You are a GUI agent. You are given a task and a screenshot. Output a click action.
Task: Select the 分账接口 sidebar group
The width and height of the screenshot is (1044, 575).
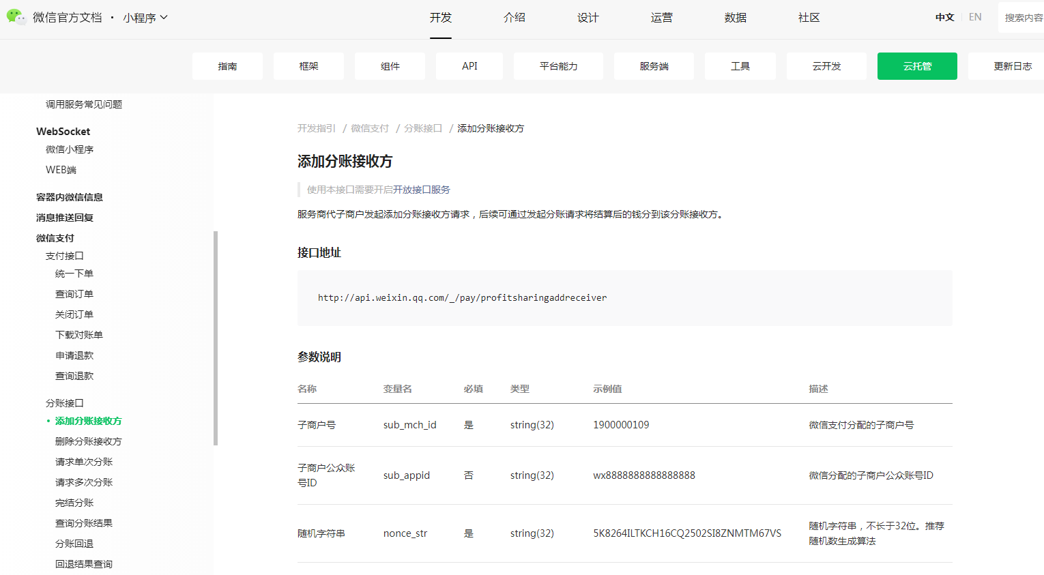coord(65,403)
